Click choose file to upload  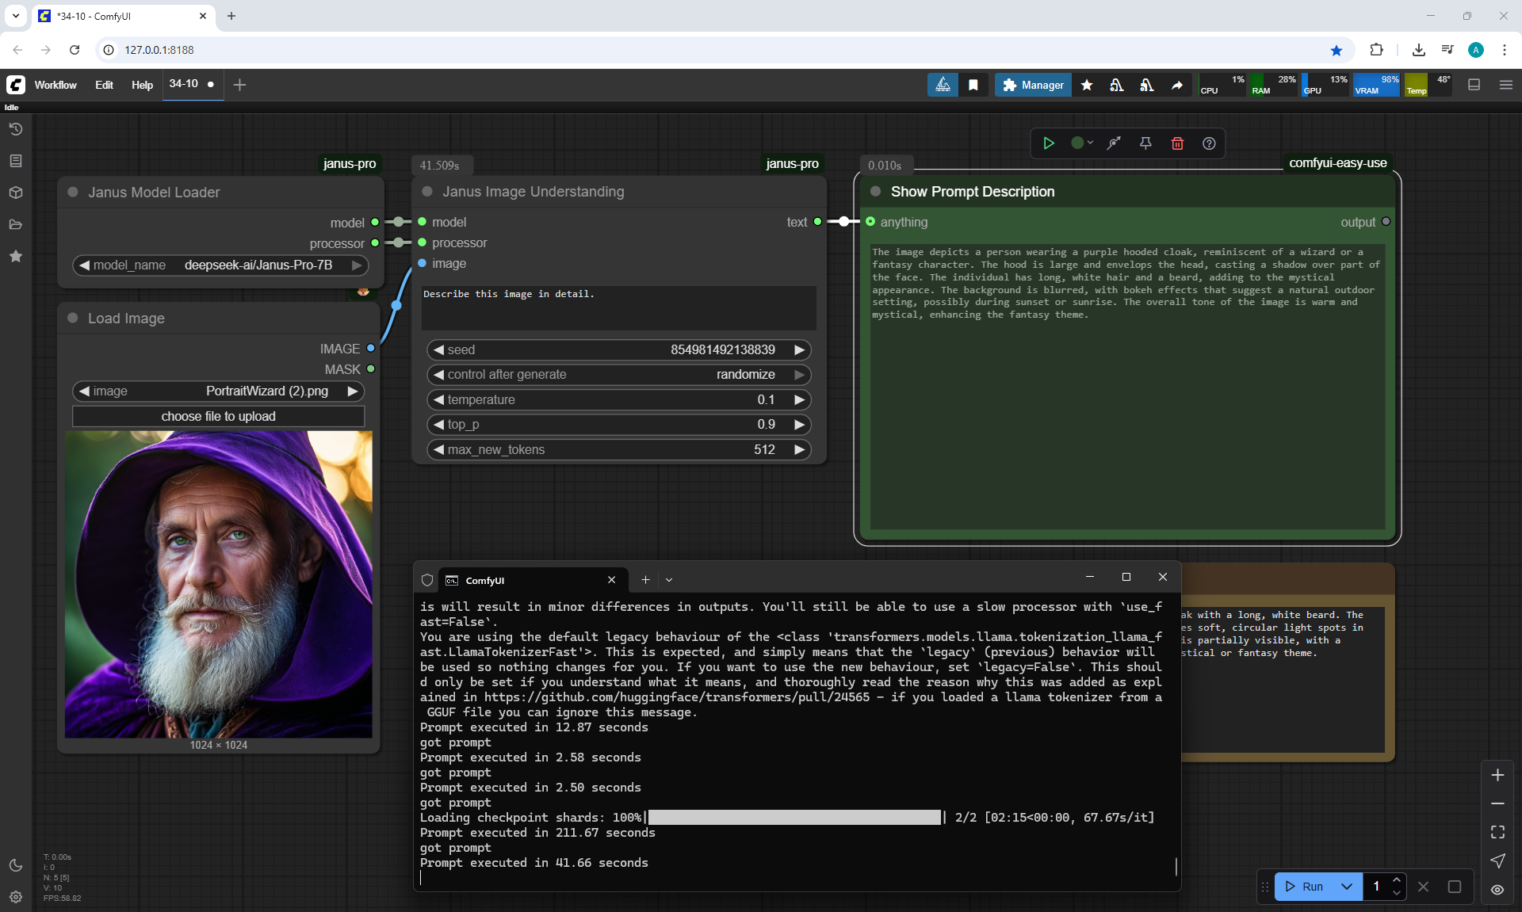218,417
